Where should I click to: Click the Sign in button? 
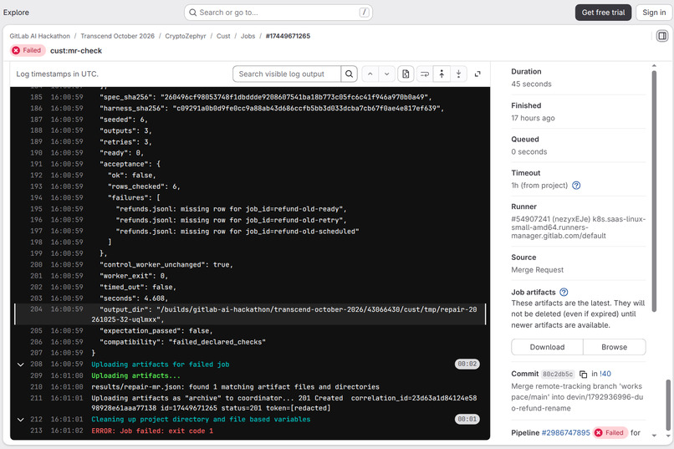pyautogui.click(x=654, y=13)
